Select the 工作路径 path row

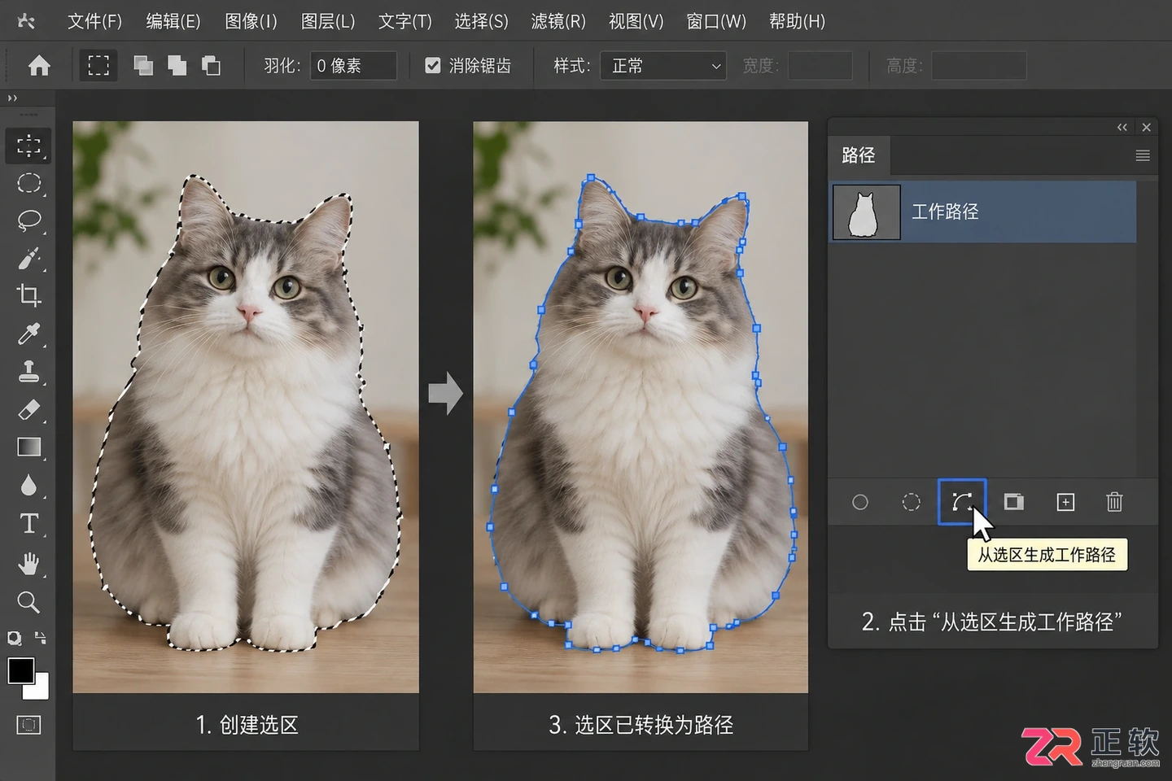[982, 212]
